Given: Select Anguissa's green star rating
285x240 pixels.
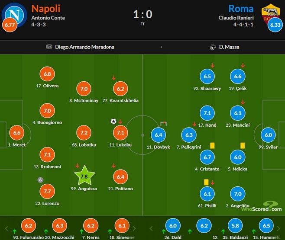Looking at the screenshot, I should [84, 176].
